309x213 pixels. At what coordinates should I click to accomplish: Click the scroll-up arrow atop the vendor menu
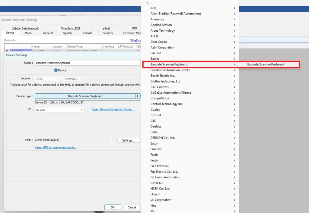pos(147,2)
